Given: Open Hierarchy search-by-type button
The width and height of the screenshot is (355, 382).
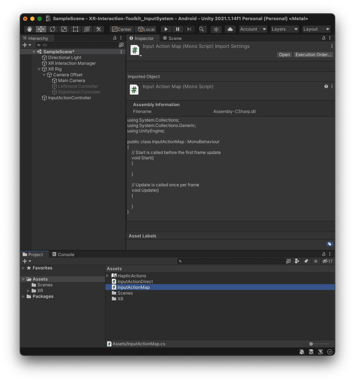Looking at the screenshot, I should click(121, 45).
